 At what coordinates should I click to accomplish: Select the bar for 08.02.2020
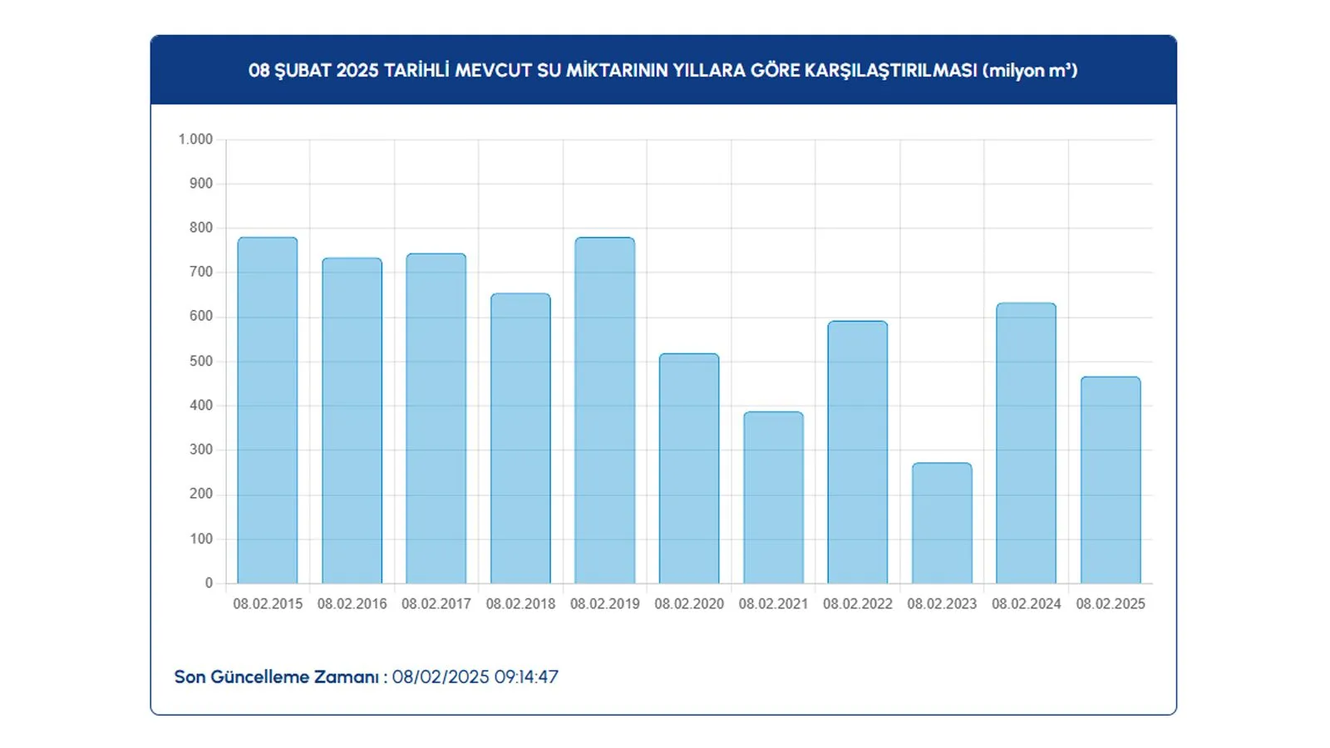click(689, 469)
